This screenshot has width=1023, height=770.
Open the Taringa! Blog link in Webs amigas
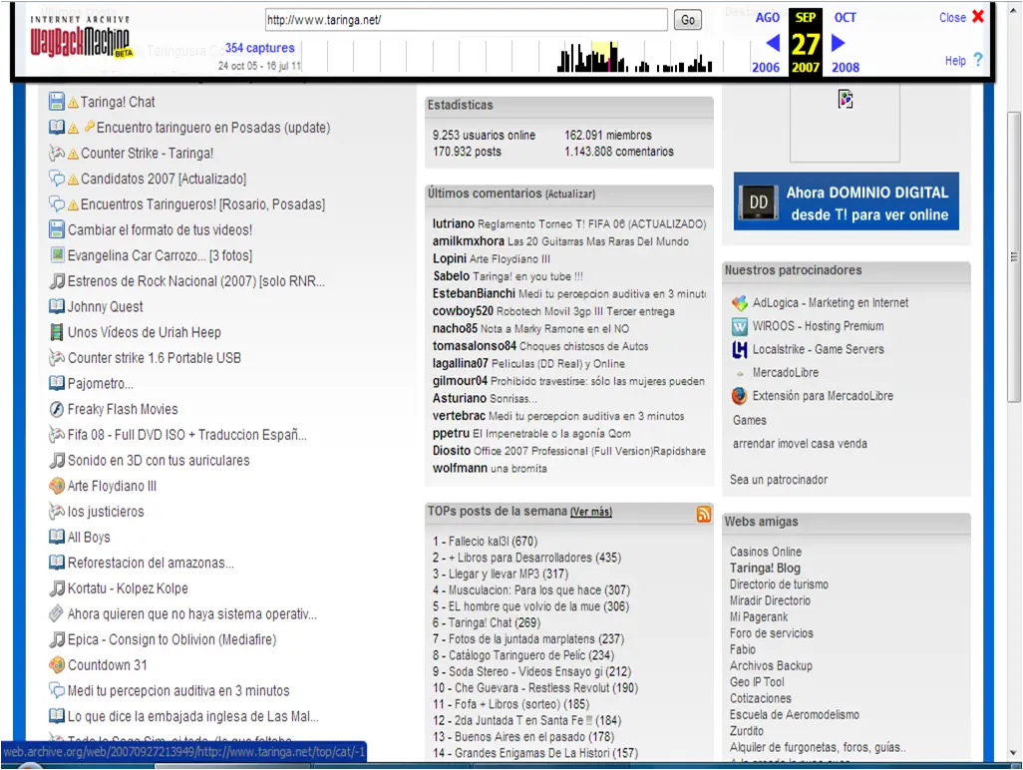pos(765,568)
